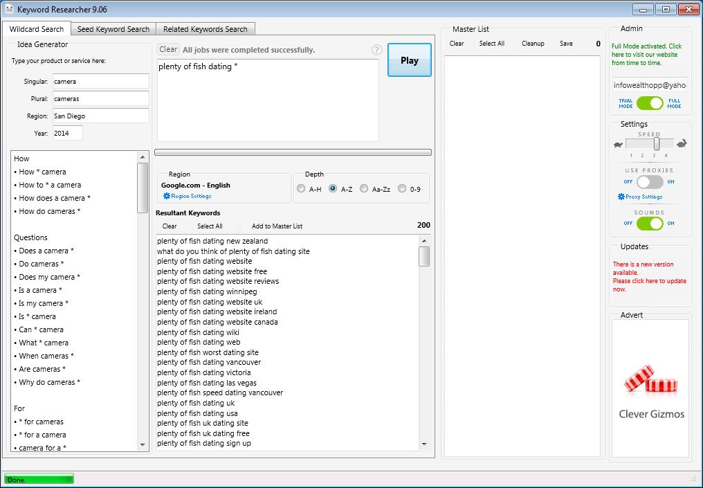Click the wildcard query text area
The image size is (703, 488).
268,100
